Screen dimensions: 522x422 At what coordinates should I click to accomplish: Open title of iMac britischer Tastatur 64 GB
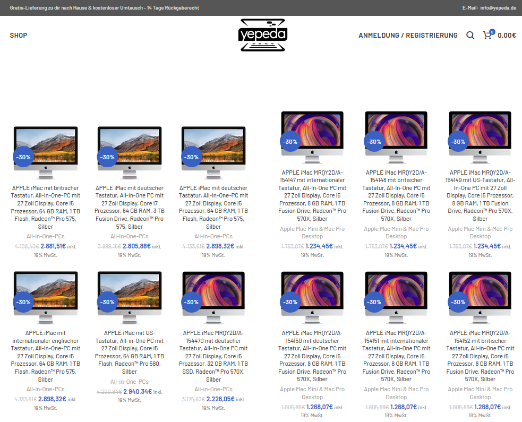(46, 208)
